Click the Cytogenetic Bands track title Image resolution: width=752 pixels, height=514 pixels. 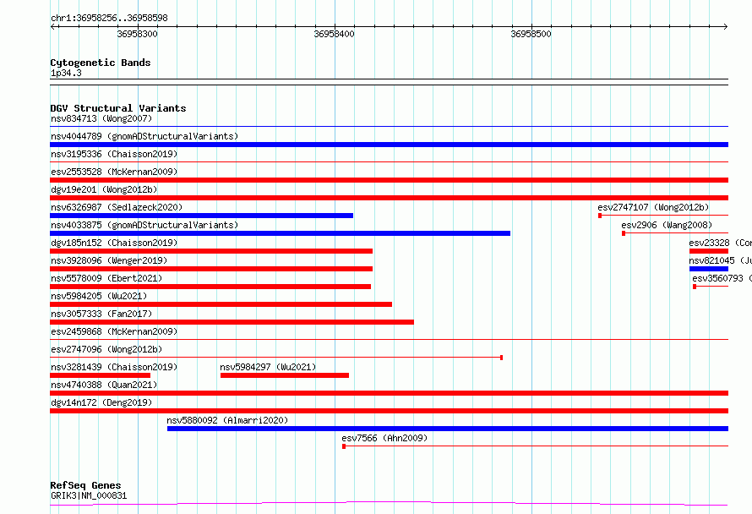pyautogui.click(x=101, y=63)
